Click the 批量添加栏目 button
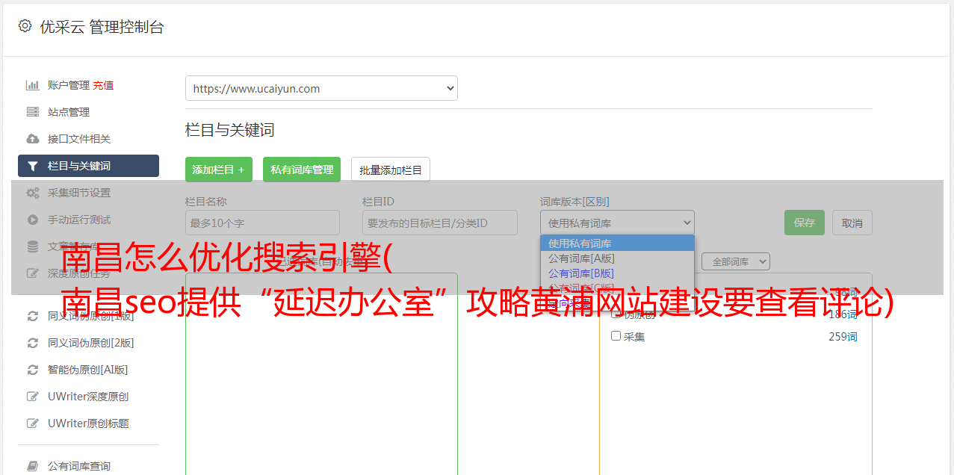 pyautogui.click(x=391, y=170)
